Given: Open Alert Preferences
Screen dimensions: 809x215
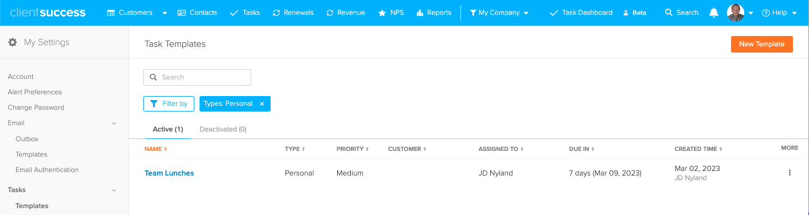Looking at the screenshot, I should tap(34, 92).
